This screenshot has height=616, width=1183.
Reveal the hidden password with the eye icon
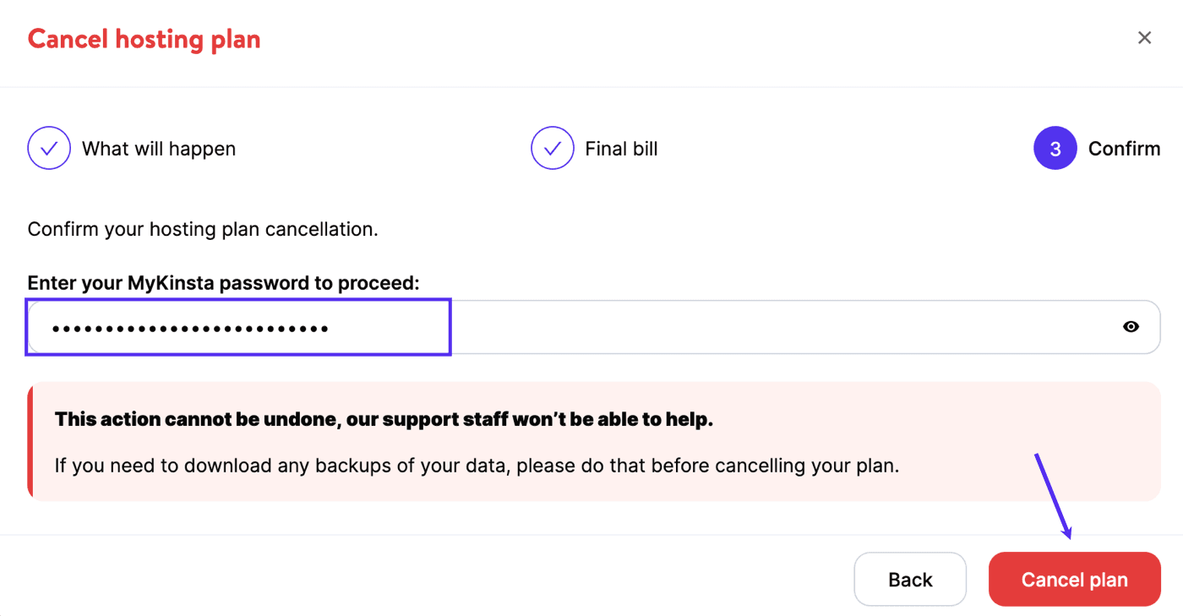(x=1131, y=326)
